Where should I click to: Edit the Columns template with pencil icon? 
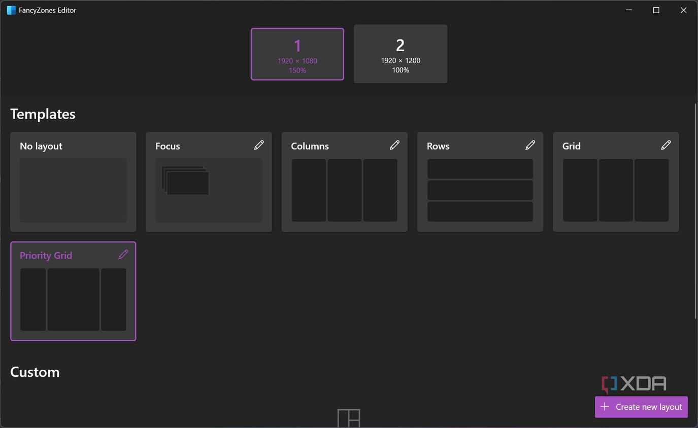(x=394, y=146)
